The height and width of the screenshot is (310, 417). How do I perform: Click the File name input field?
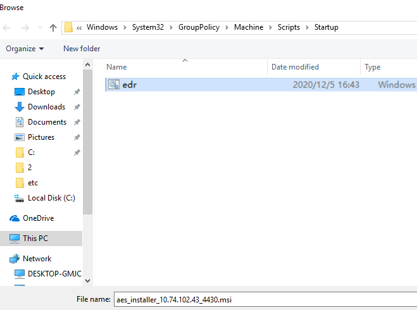click(265, 300)
